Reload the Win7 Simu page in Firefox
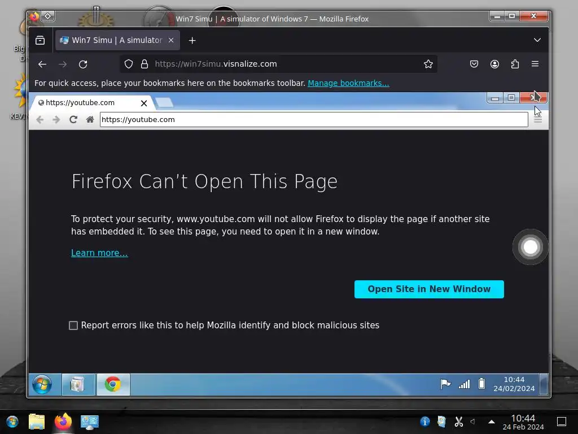Image resolution: width=578 pixels, height=434 pixels. coord(83,64)
